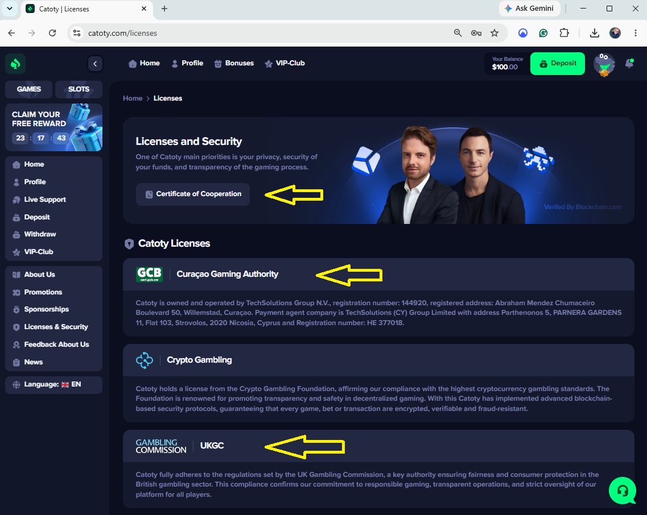Open the Certificate of Cooperation button
This screenshot has height=515, width=647.
(193, 194)
